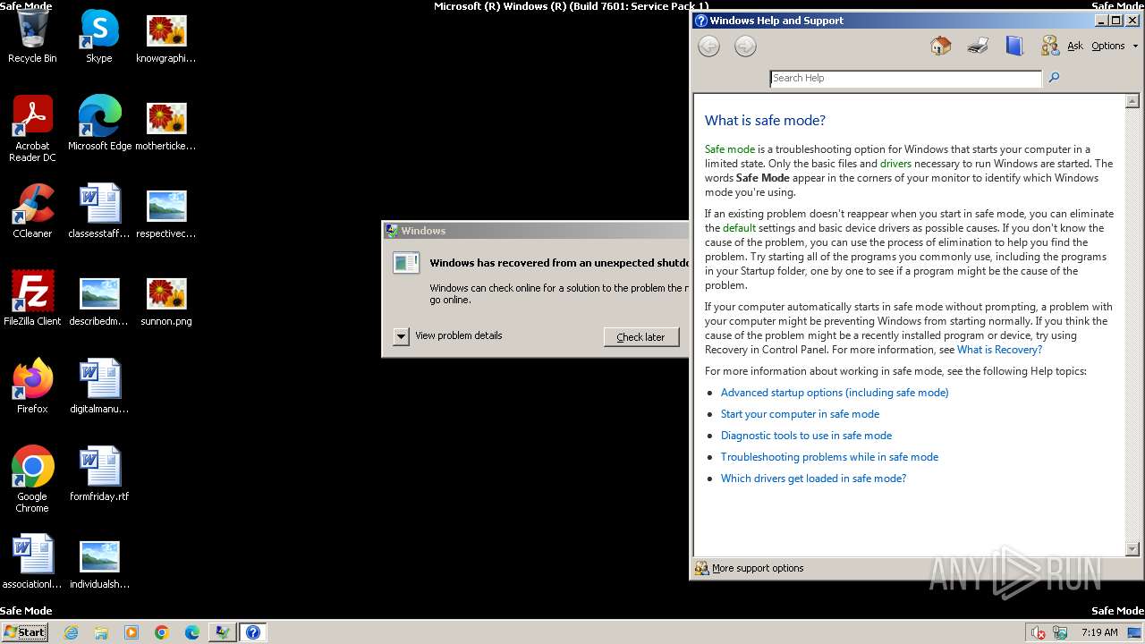This screenshot has width=1145, height=644.
Task: Launch CCleaner from desktop
Action: tap(32, 211)
